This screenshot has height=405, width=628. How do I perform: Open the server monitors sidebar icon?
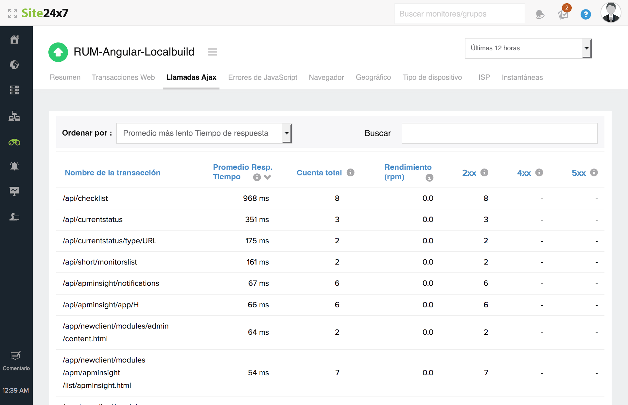[x=14, y=90]
